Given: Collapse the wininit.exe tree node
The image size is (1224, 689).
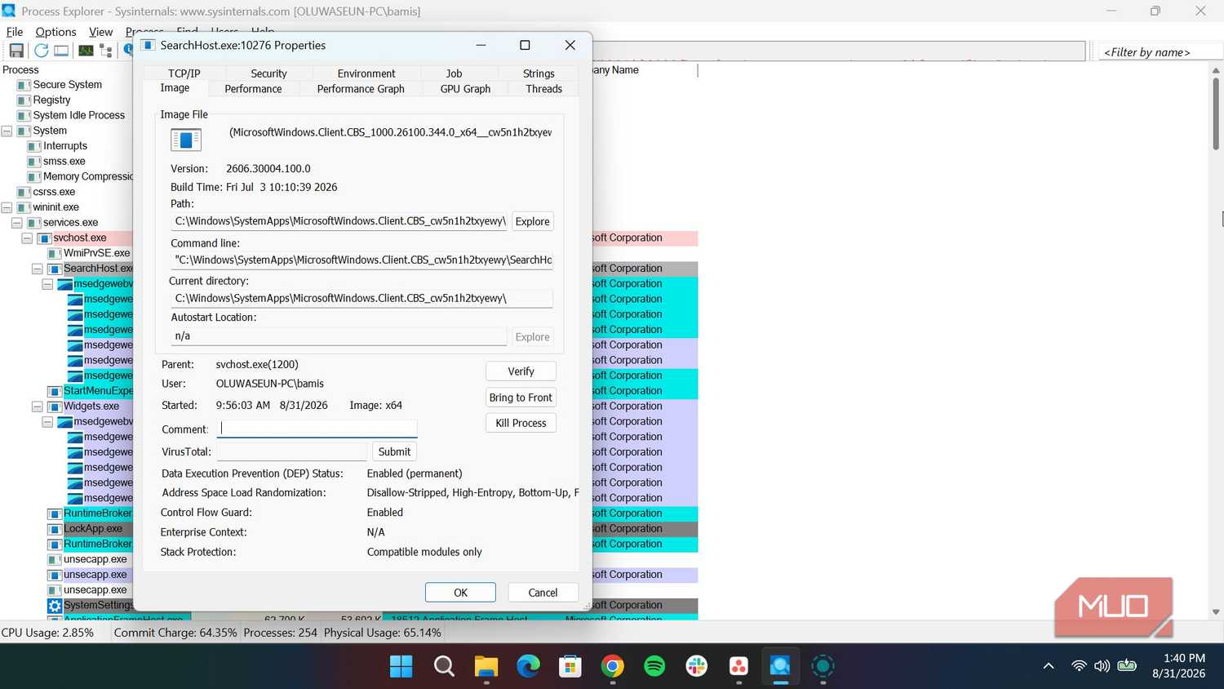Looking at the screenshot, I should (7, 207).
